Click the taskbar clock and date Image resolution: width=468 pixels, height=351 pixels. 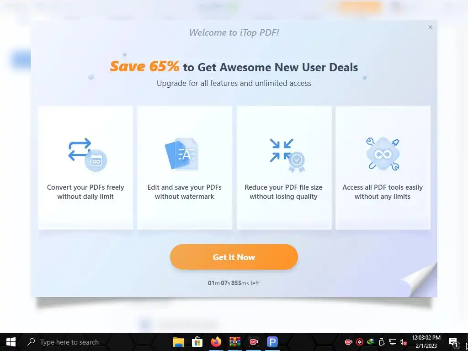426,342
